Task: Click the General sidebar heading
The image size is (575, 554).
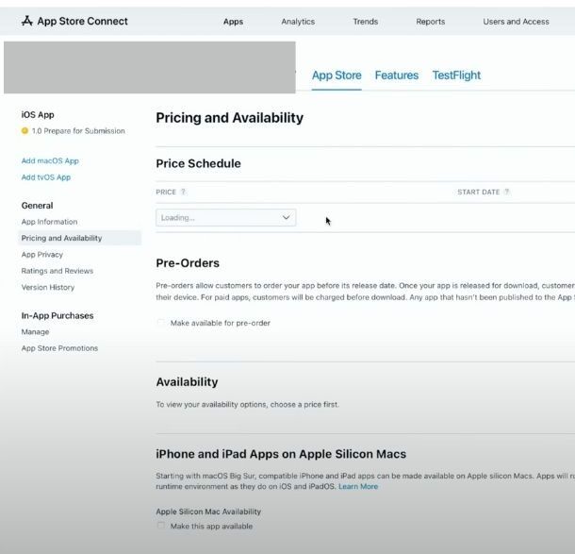Action: (37, 206)
